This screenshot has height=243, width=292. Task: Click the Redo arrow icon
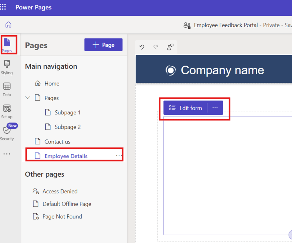156,47
